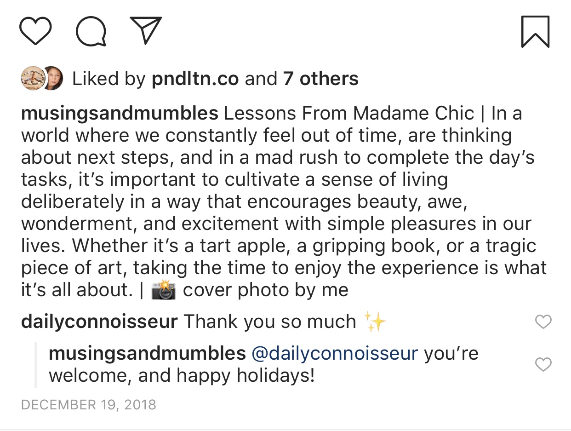The width and height of the screenshot is (571, 431).
Task: Like the post with the heart icon
Action: pyautogui.click(x=35, y=31)
